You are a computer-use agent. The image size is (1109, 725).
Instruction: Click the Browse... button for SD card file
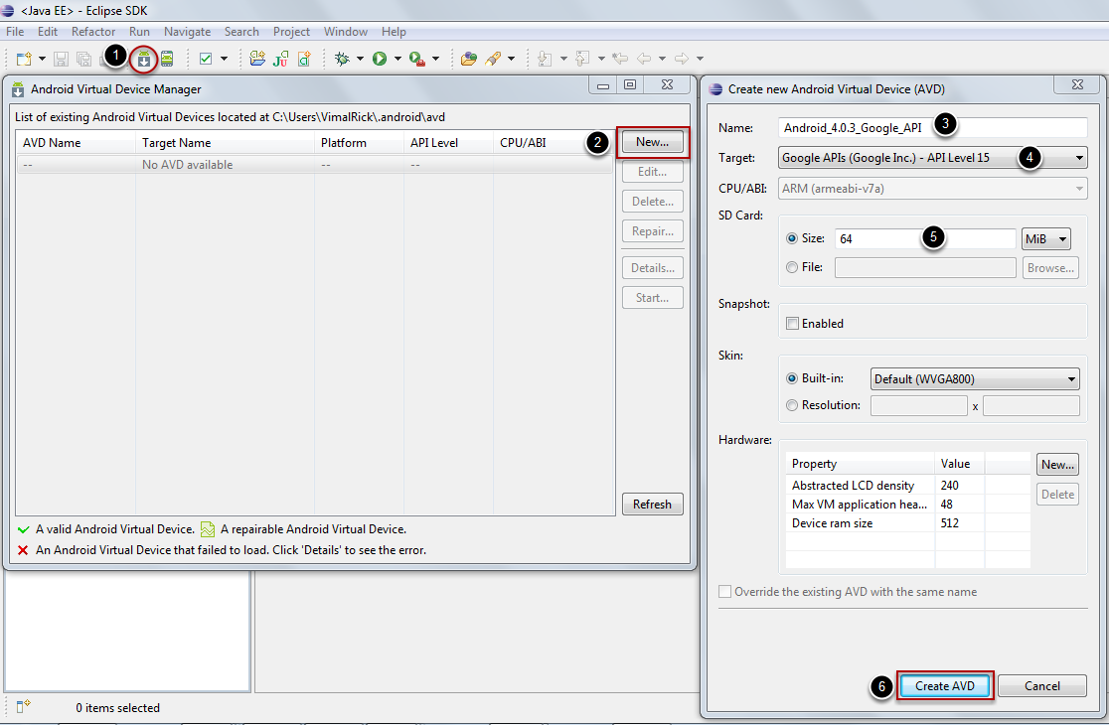(x=1050, y=268)
